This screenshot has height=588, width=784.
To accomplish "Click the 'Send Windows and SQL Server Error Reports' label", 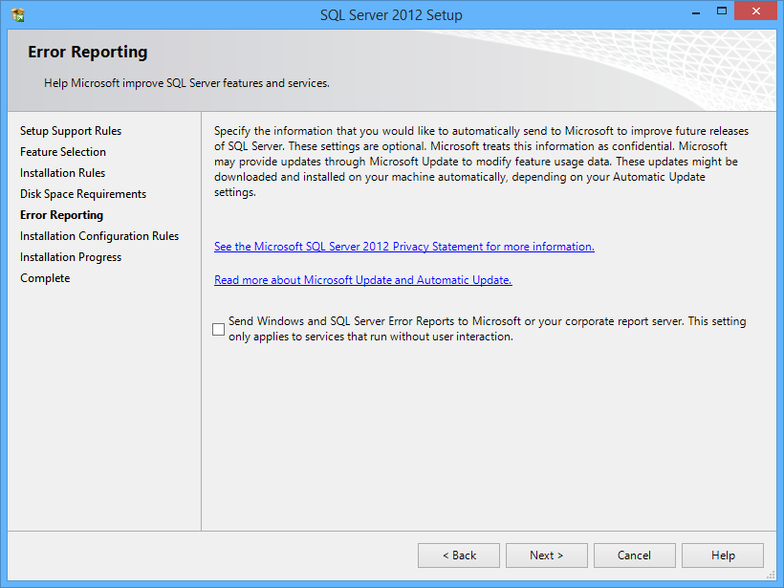I will [x=487, y=329].
